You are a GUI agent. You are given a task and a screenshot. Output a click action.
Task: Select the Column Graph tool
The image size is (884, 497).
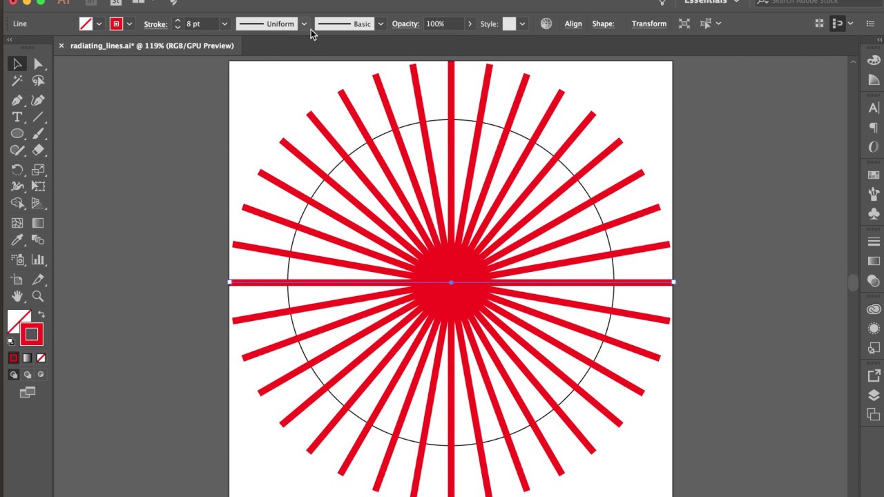(38, 260)
